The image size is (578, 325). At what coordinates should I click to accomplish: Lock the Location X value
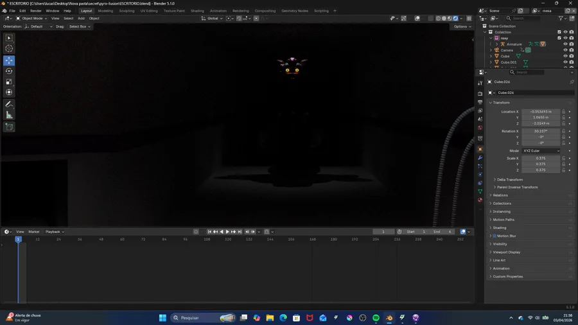pos(564,111)
